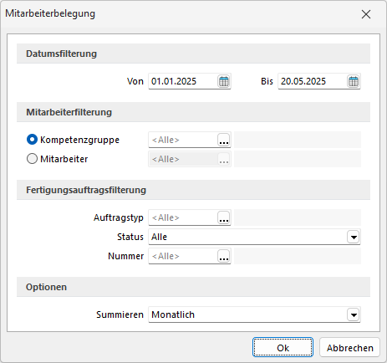Close the Mitarbeiterbelegung dialog window
The width and height of the screenshot is (387, 363).
366,14
